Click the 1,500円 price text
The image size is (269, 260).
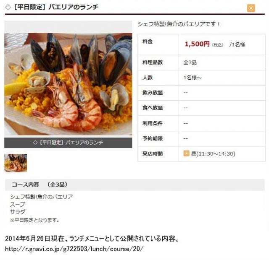197,44
